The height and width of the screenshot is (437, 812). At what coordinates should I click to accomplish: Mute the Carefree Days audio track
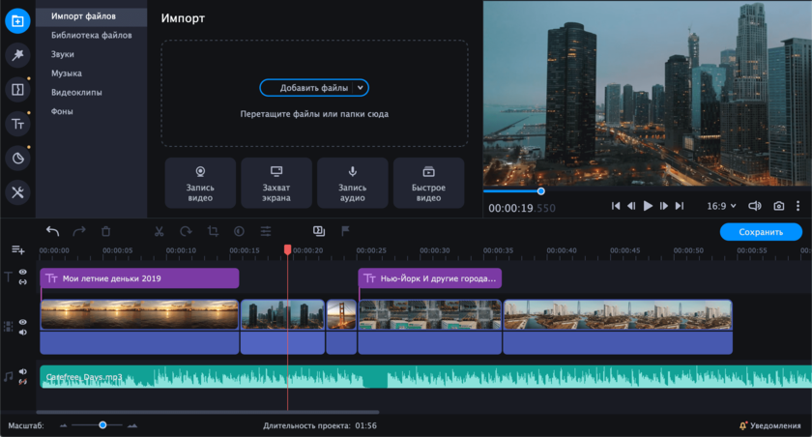(x=23, y=371)
